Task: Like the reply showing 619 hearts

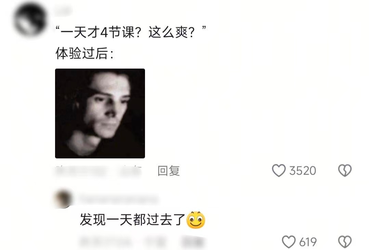Action: tap(289, 242)
